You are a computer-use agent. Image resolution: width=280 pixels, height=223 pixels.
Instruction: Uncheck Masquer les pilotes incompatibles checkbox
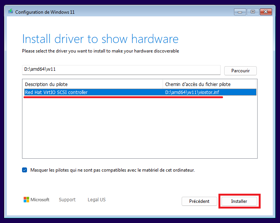[x=25, y=170]
